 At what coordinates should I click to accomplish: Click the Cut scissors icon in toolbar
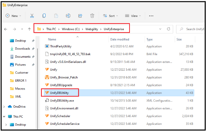pos(32,16)
